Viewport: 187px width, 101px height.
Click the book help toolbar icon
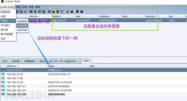[77, 12]
